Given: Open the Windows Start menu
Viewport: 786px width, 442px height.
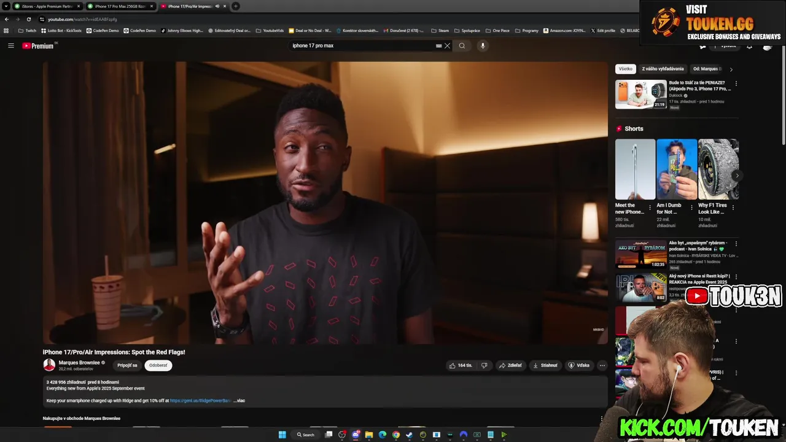Looking at the screenshot, I should 282,435.
